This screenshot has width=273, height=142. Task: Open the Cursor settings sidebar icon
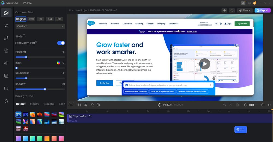pyautogui.click(x=6, y=26)
